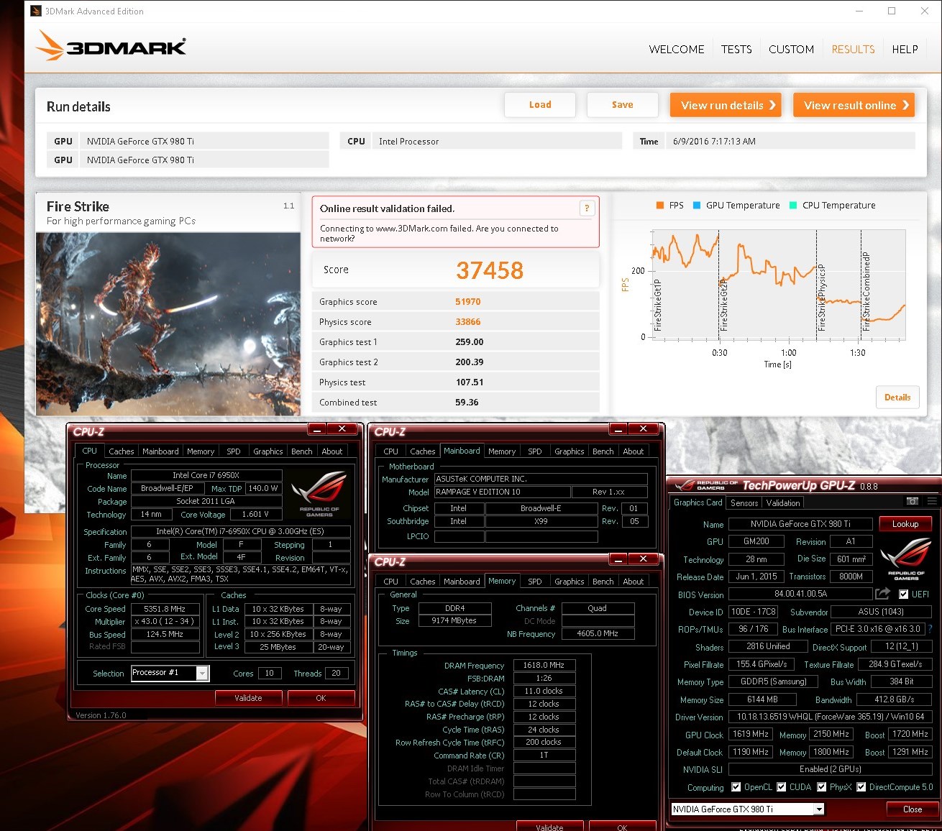This screenshot has height=831, width=942.
Task: Click the DRAM Frequency value 1618.0 MHz
Action: (x=544, y=666)
